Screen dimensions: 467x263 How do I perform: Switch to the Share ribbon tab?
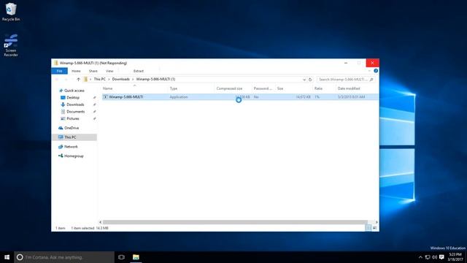(x=93, y=71)
